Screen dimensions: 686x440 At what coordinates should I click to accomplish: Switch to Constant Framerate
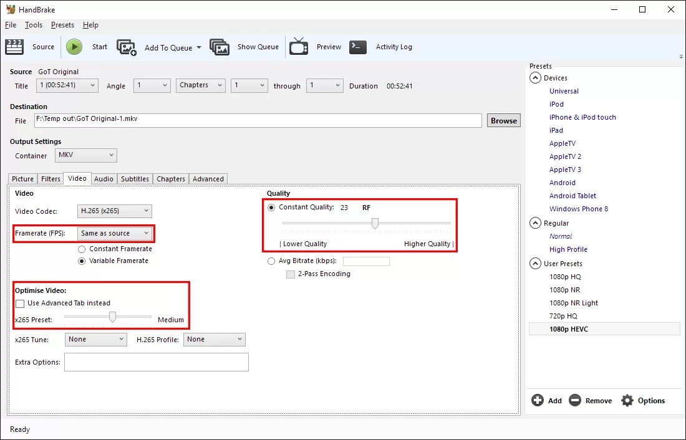82,249
